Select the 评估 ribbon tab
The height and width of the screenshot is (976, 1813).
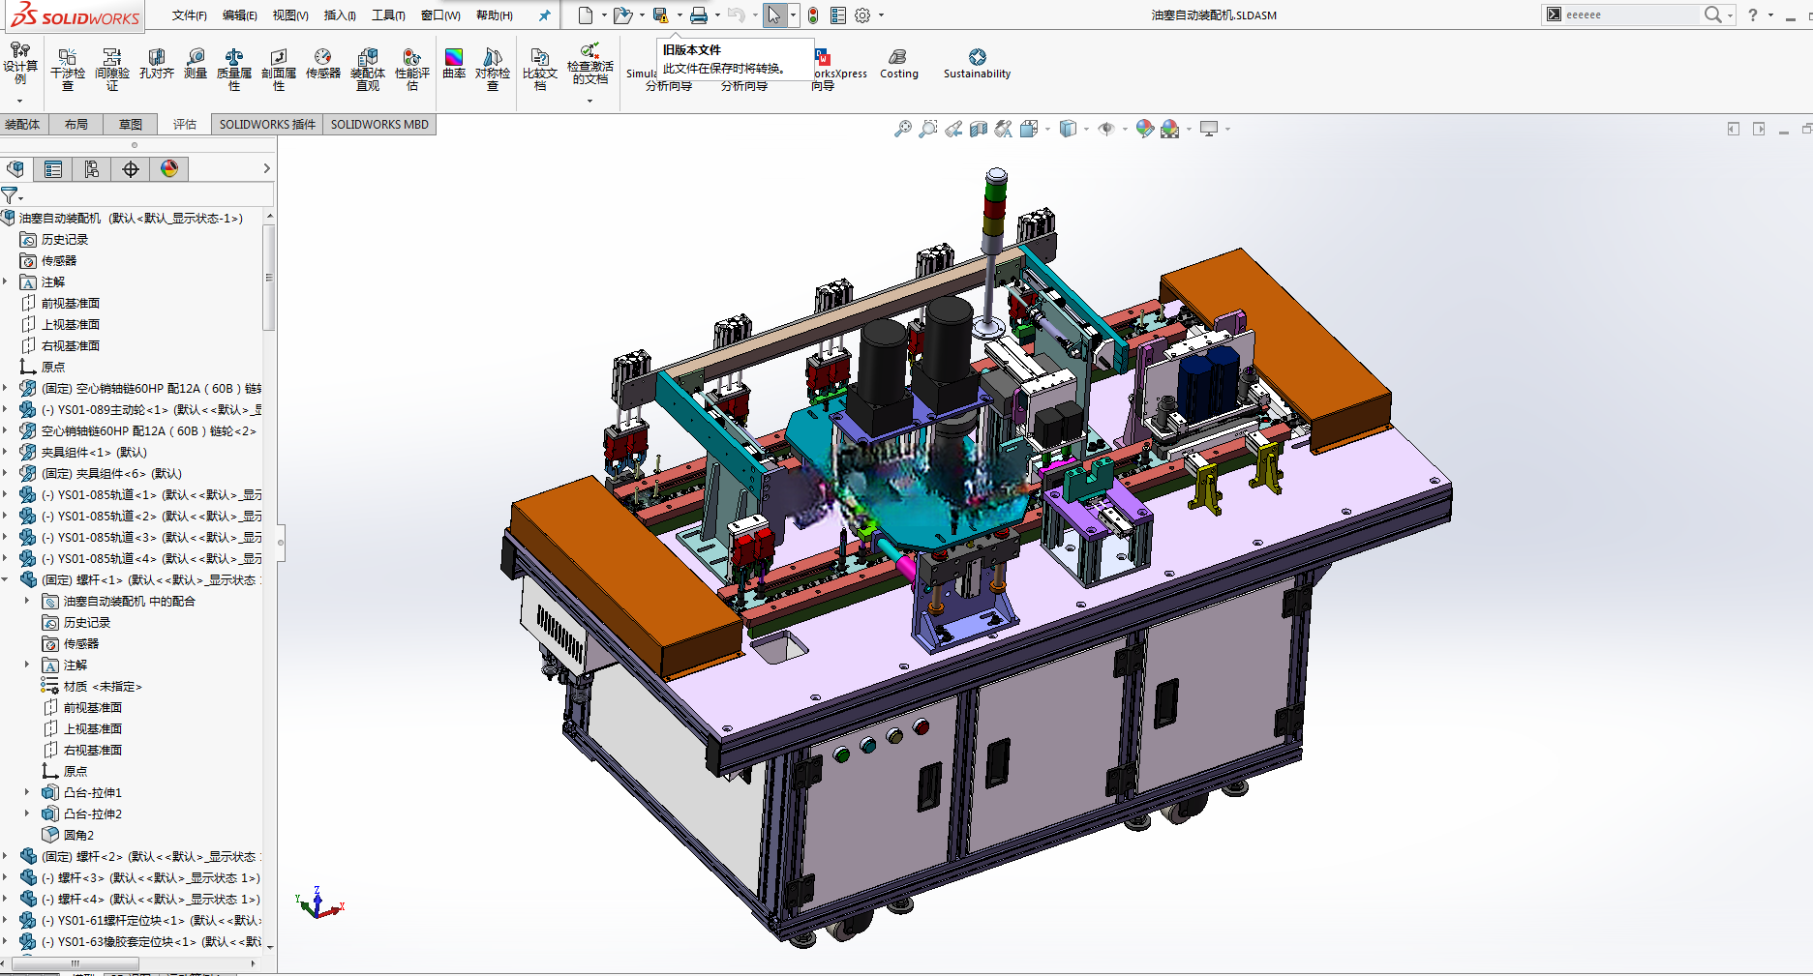(x=185, y=125)
